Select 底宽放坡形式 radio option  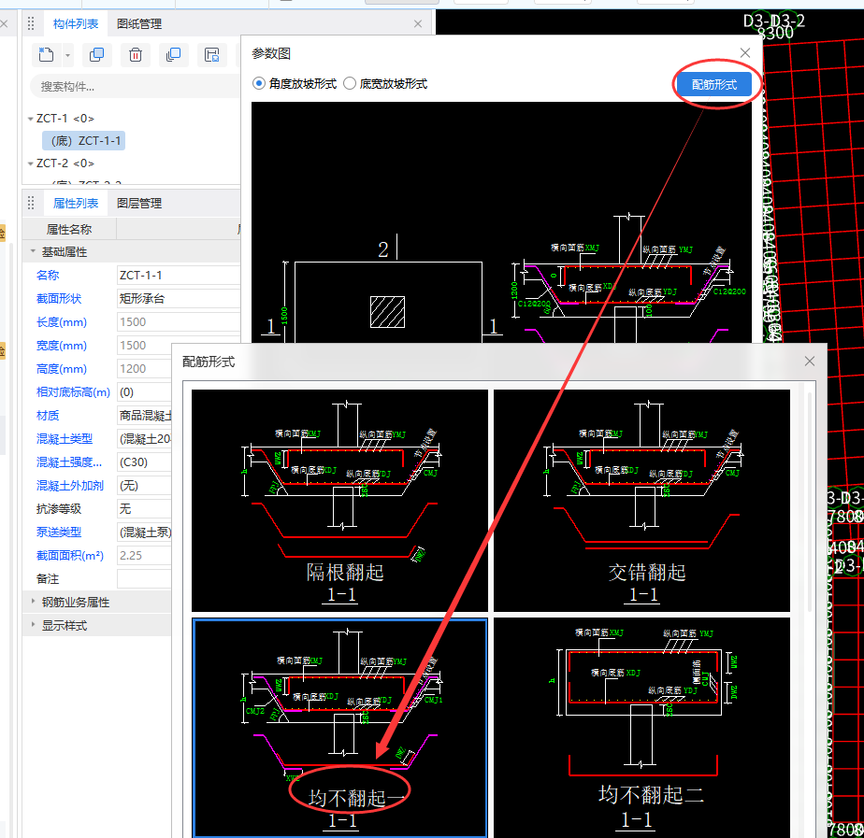pyautogui.click(x=350, y=83)
